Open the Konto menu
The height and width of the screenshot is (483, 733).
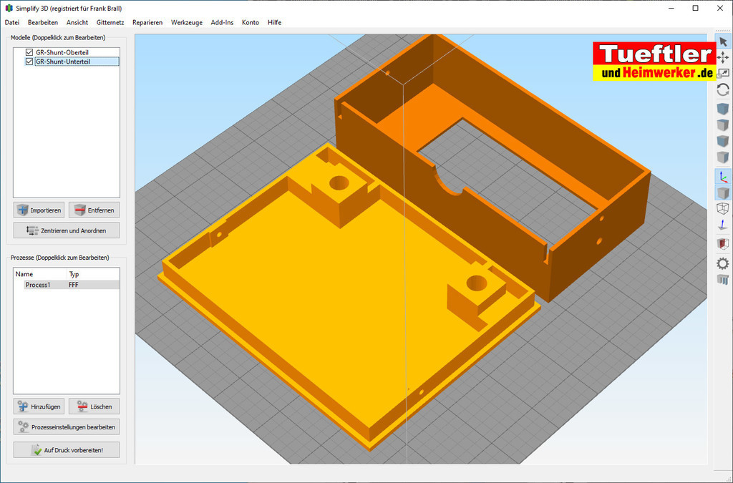click(x=251, y=22)
